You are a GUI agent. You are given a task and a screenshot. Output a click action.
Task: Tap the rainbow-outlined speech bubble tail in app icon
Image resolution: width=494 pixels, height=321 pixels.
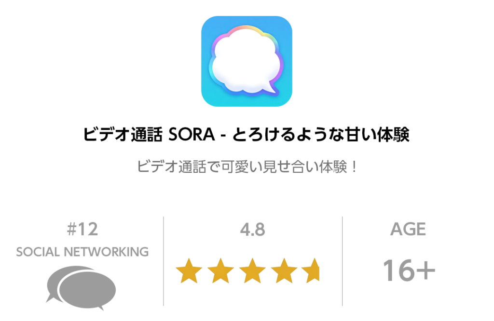pyautogui.click(x=272, y=88)
